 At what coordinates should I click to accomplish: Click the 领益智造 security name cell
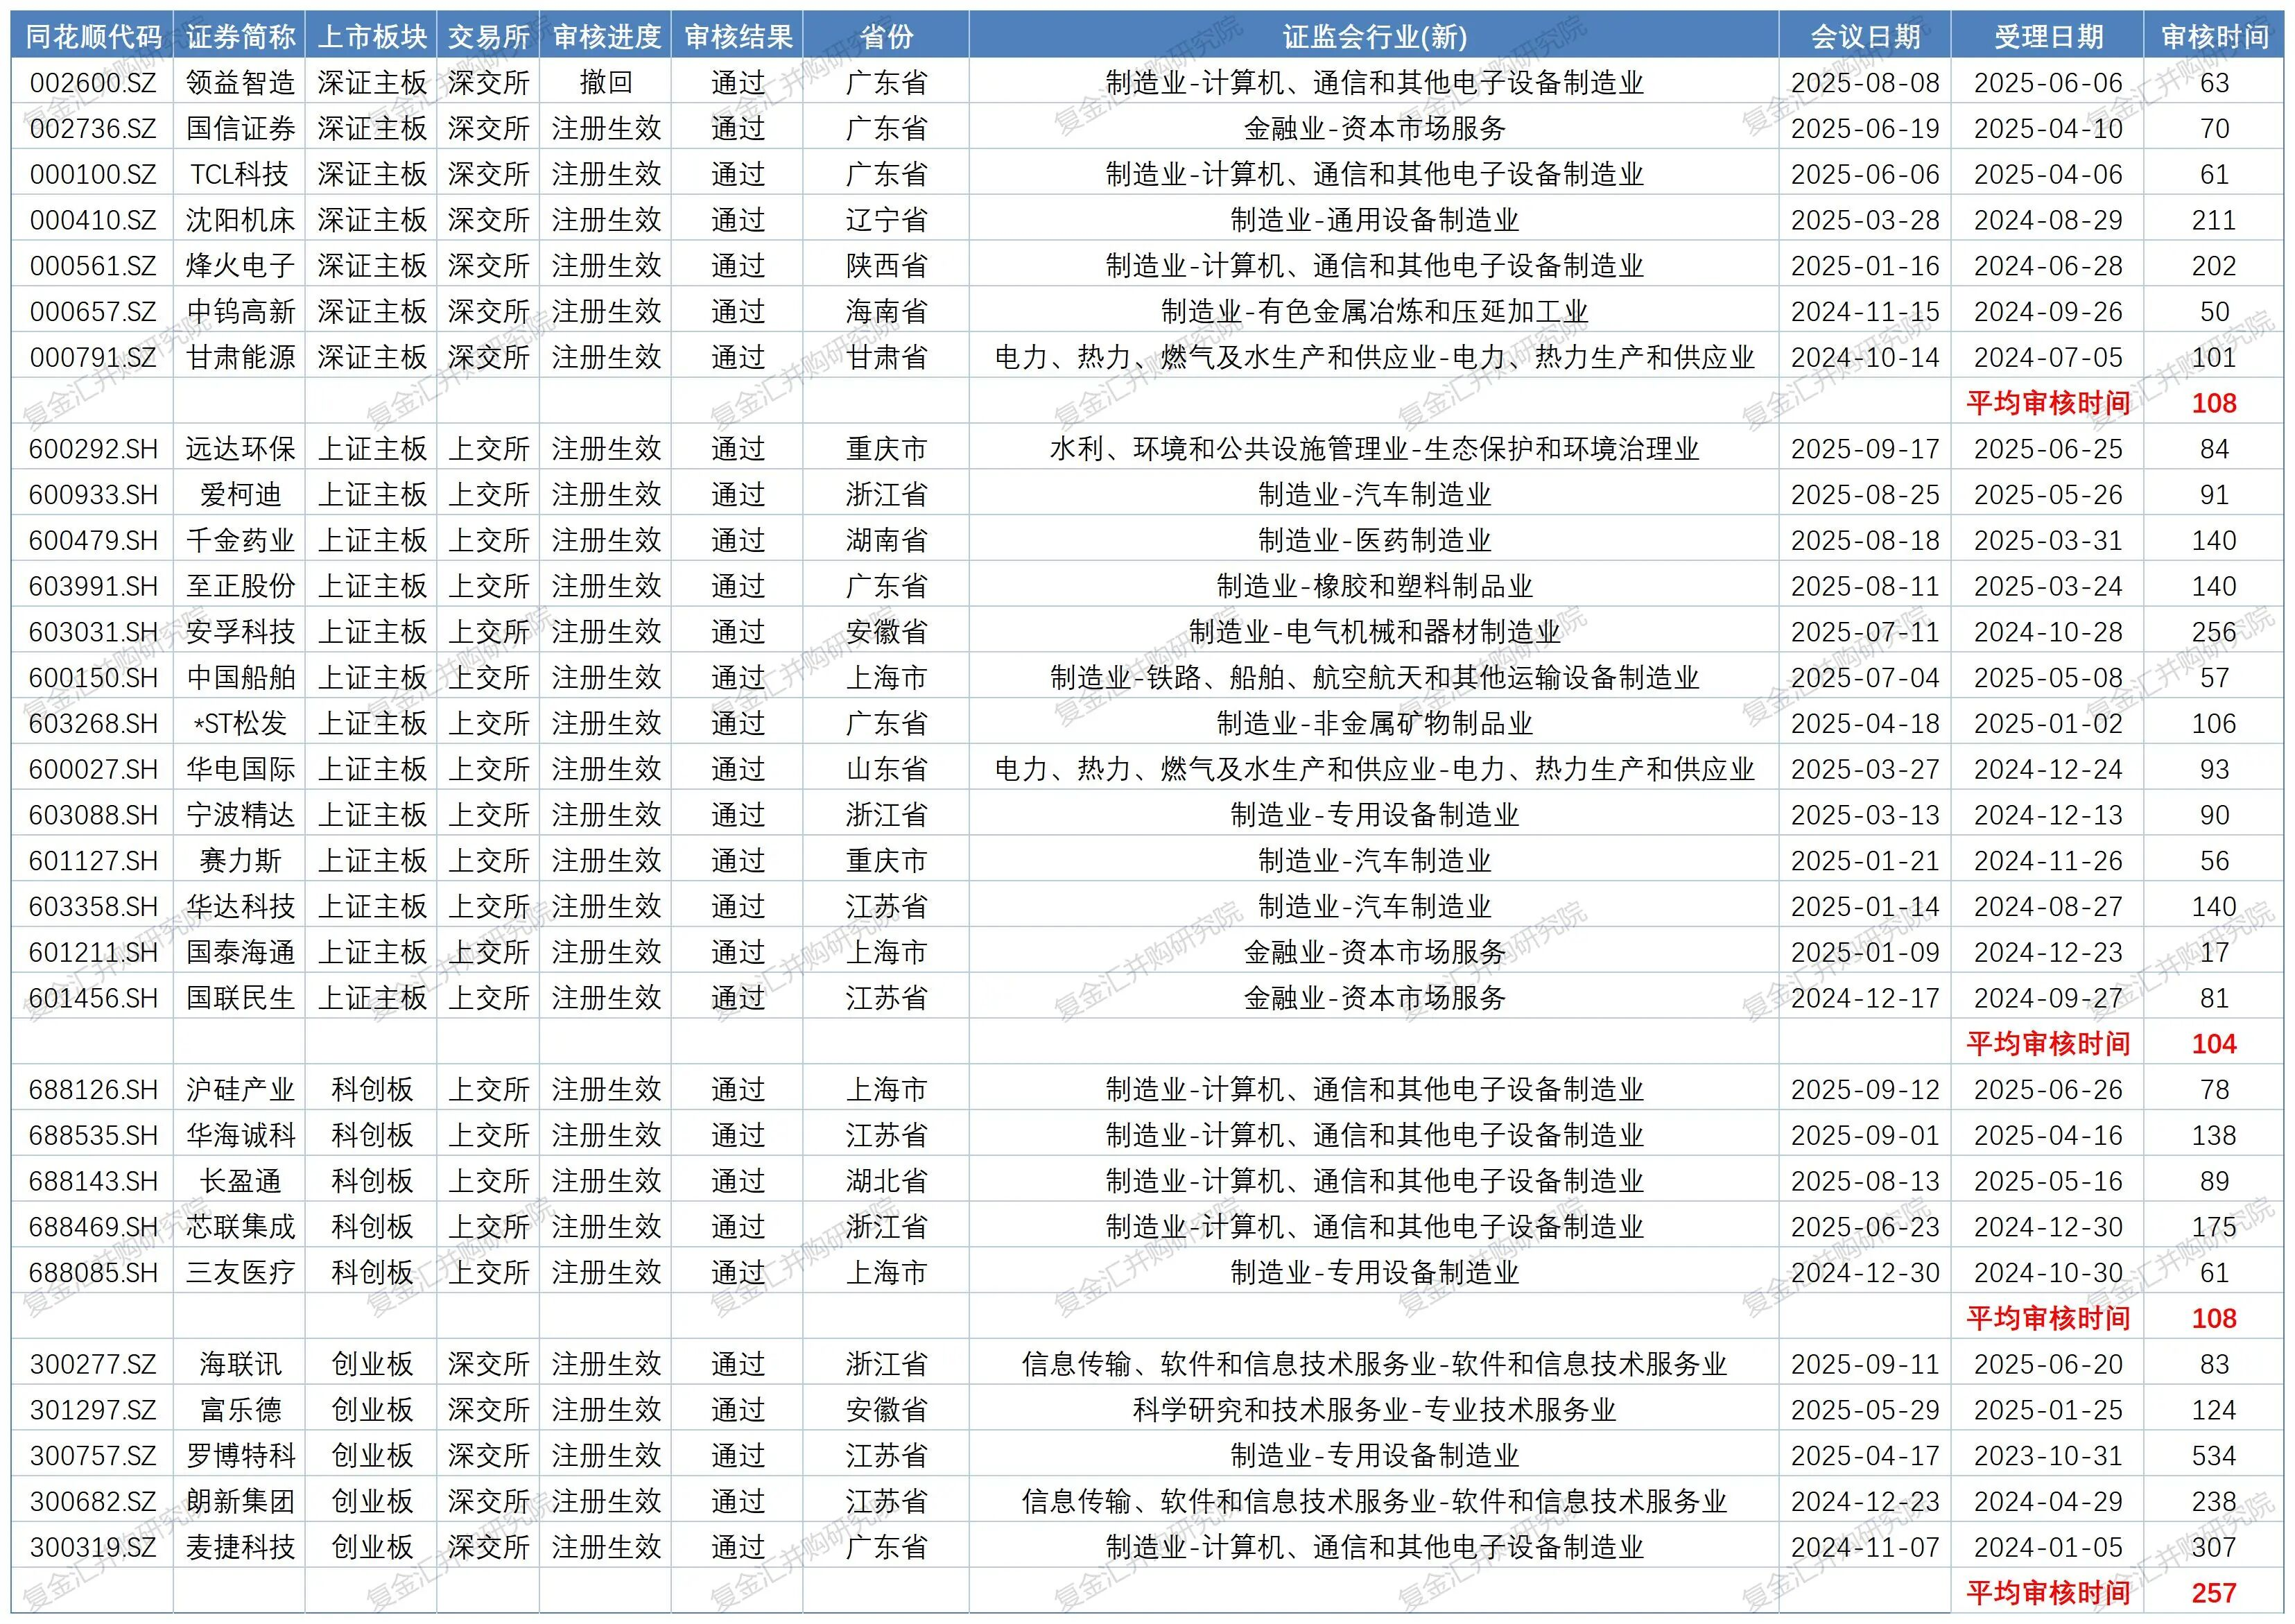pos(240,83)
